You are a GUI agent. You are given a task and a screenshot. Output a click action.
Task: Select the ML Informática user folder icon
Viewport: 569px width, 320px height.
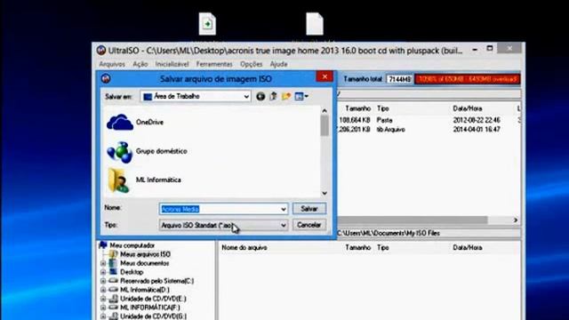coord(118,180)
